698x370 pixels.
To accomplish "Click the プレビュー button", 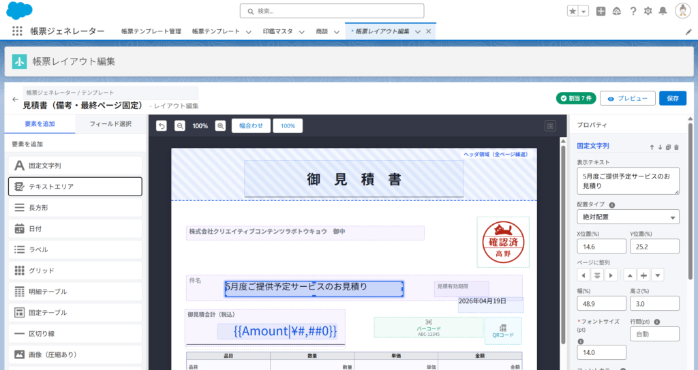I will pyautogui.click(x=628, y=98).
